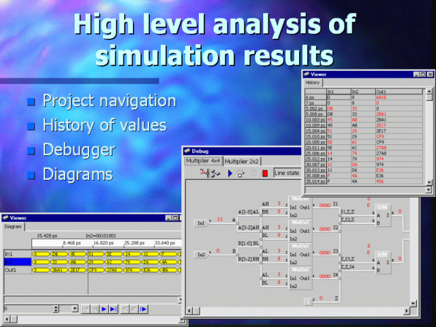Viewport: 436px width, 327px height.
Task: Click the blue play-forward arrow in diagram Viewer
Action: (x=104, y=309)
